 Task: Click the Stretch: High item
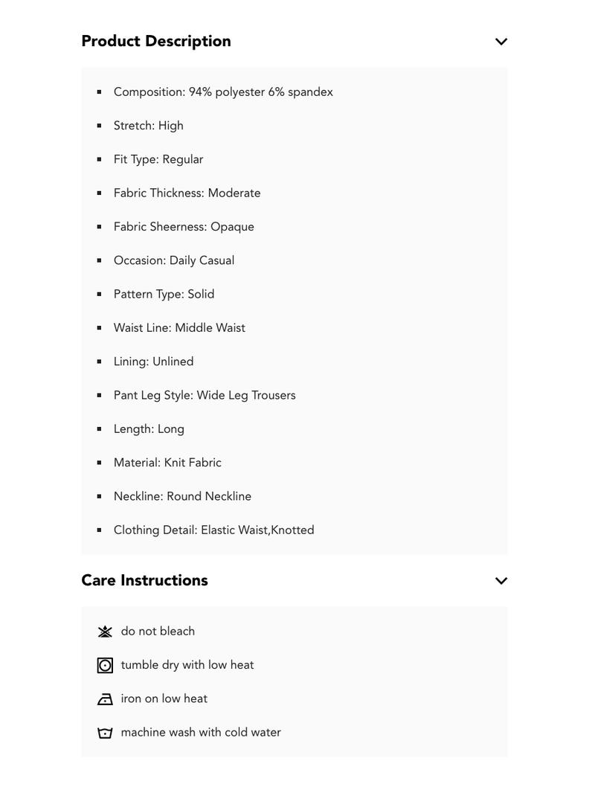149,126
